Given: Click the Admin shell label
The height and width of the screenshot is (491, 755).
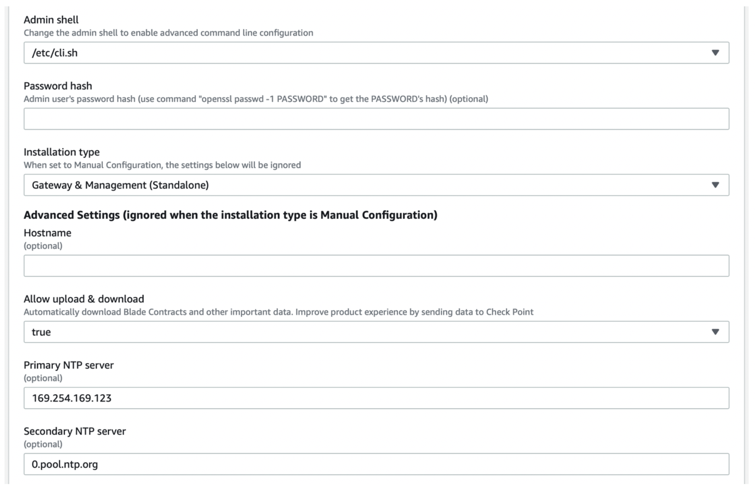Looking at the screenshot, I should pos(51,20).
